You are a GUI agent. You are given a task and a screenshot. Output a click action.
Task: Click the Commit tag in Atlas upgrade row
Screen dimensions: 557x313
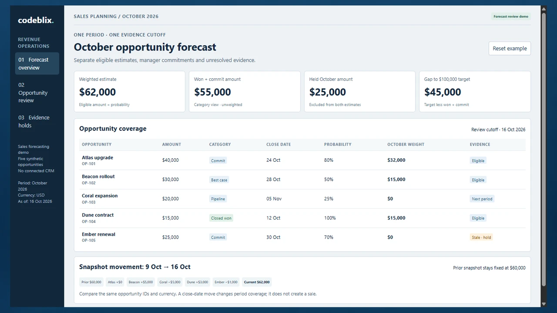coord(218,160)
